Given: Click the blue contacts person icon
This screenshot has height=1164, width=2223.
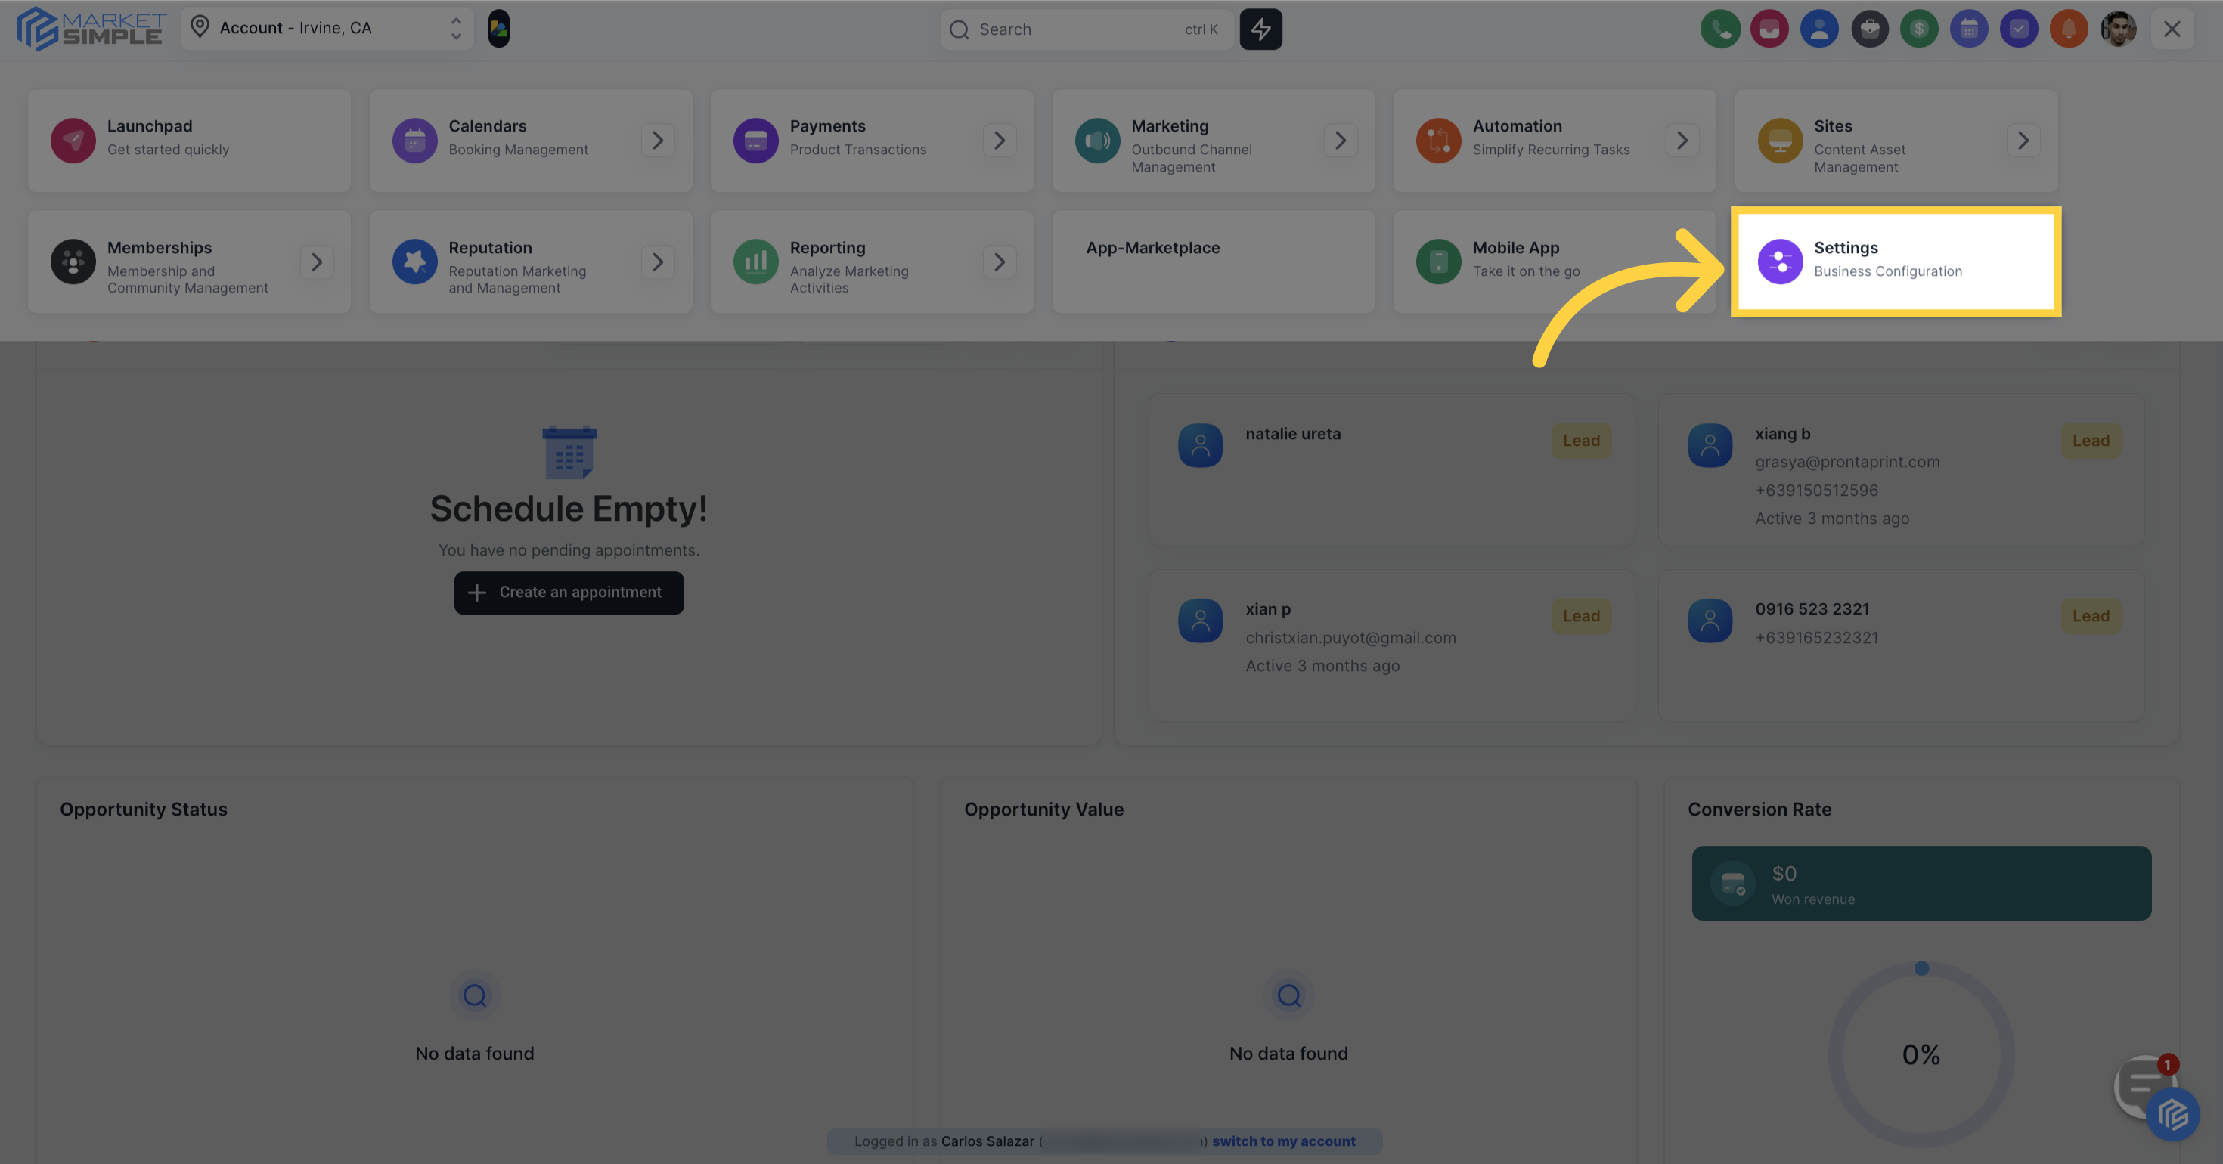Looking at the screenshot, I should pyautogui.click(x=1819, y=29).
